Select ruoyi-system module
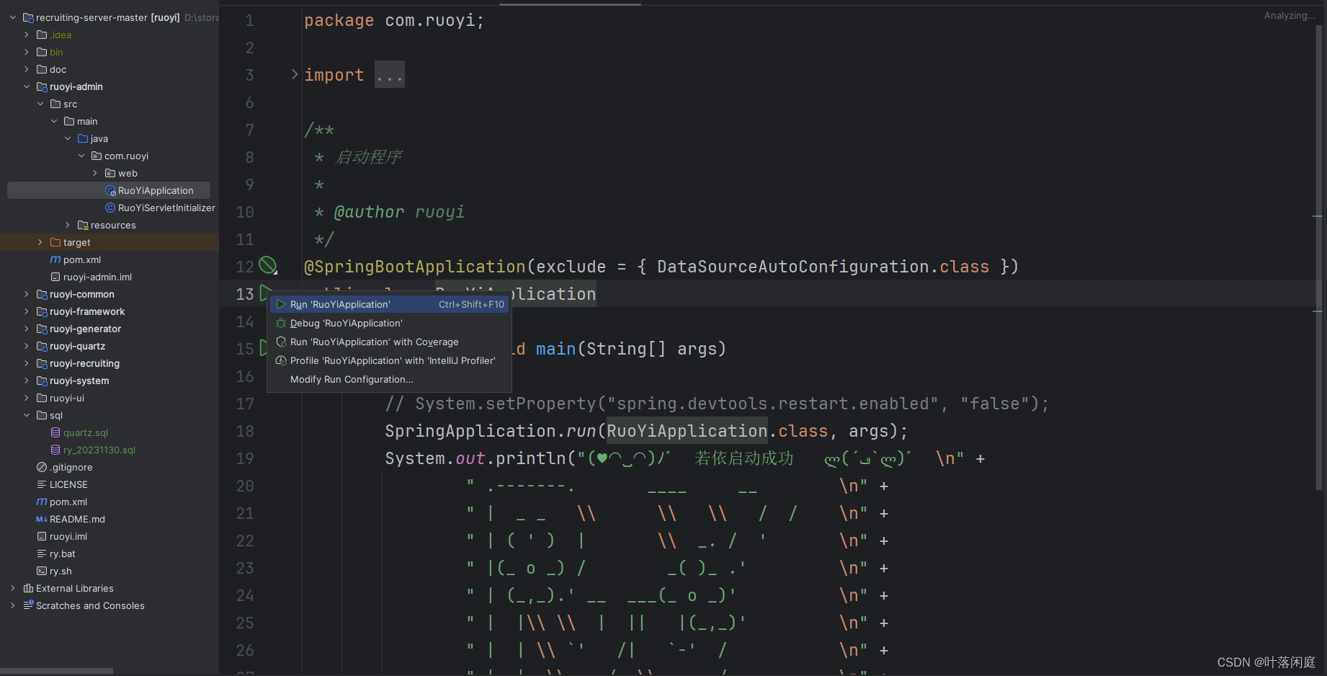The height and width of the screenshot is (676, 1327). 79,381
